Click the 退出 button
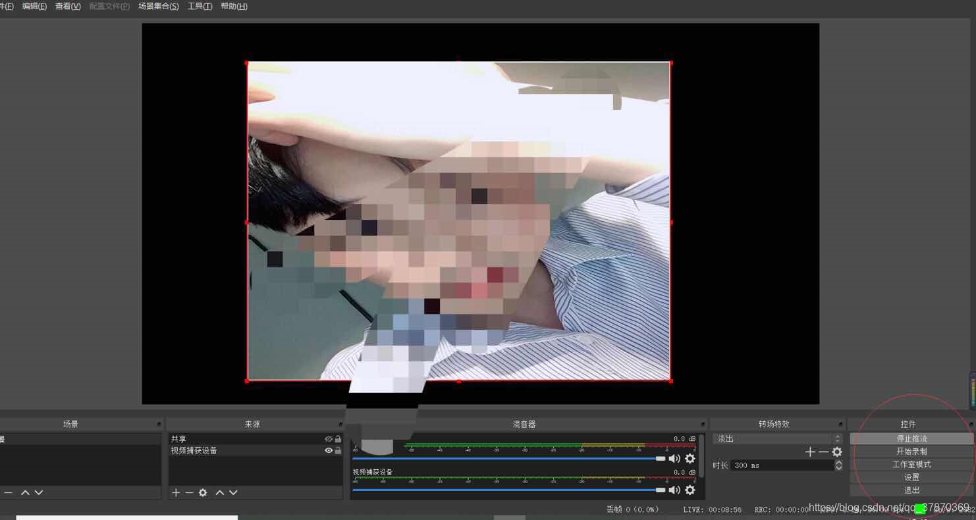Viewport: 976px width, 520px height. 911,490
